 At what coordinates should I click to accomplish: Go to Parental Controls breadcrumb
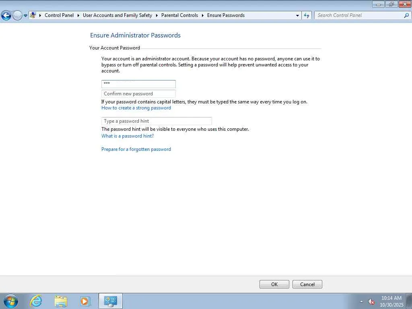[x=179, y=15]
